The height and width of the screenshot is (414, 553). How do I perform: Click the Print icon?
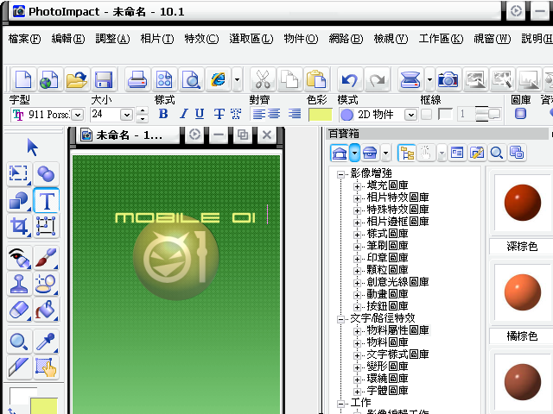click(x=137, y=79)
